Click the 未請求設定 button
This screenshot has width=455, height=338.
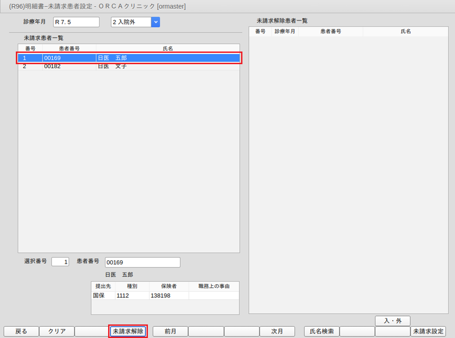coord(428,331)
